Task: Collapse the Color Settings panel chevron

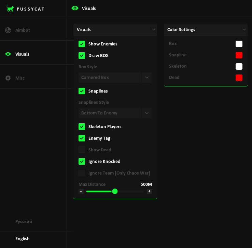Action: [244, 30]
